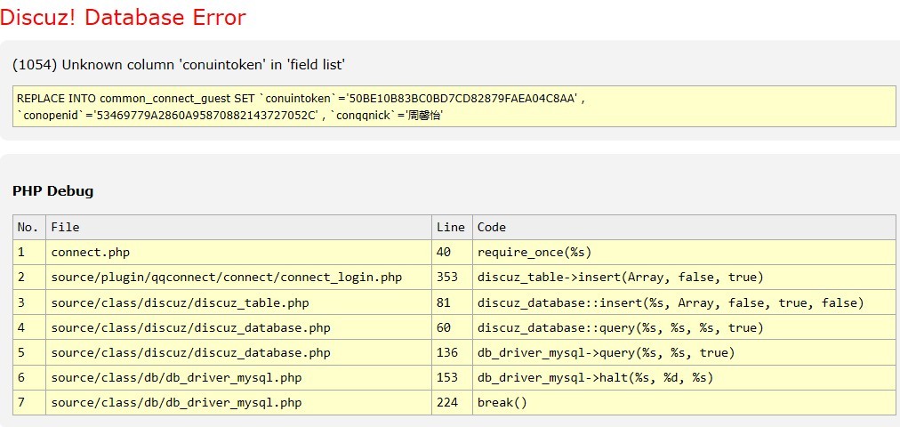Click line number 136 cell
The image size is (900, 427).
point(447,353)
